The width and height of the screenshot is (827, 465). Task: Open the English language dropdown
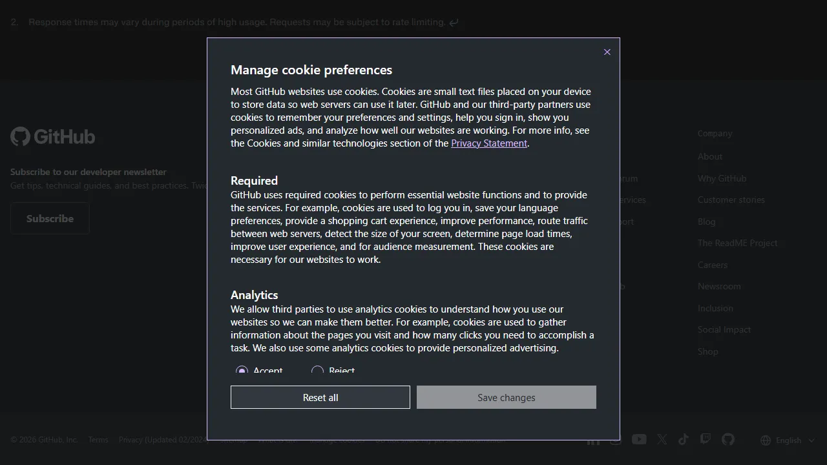790,440
